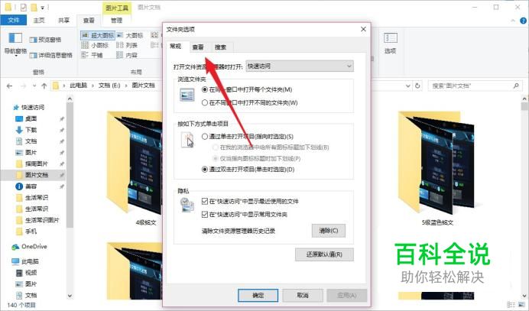Open the quick access toolbar dropdown arrow
The height and width of the screenshot is (311, 529).
pyautogui.click(x=43, y=7)
